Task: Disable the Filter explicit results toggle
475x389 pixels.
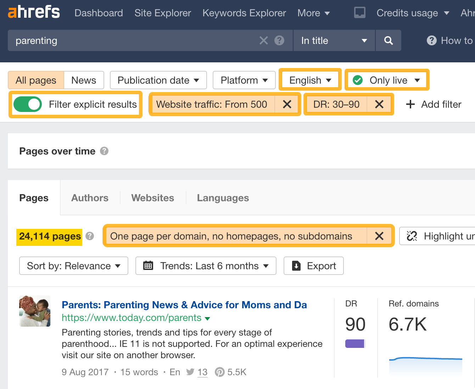Action: coord(28,104)
